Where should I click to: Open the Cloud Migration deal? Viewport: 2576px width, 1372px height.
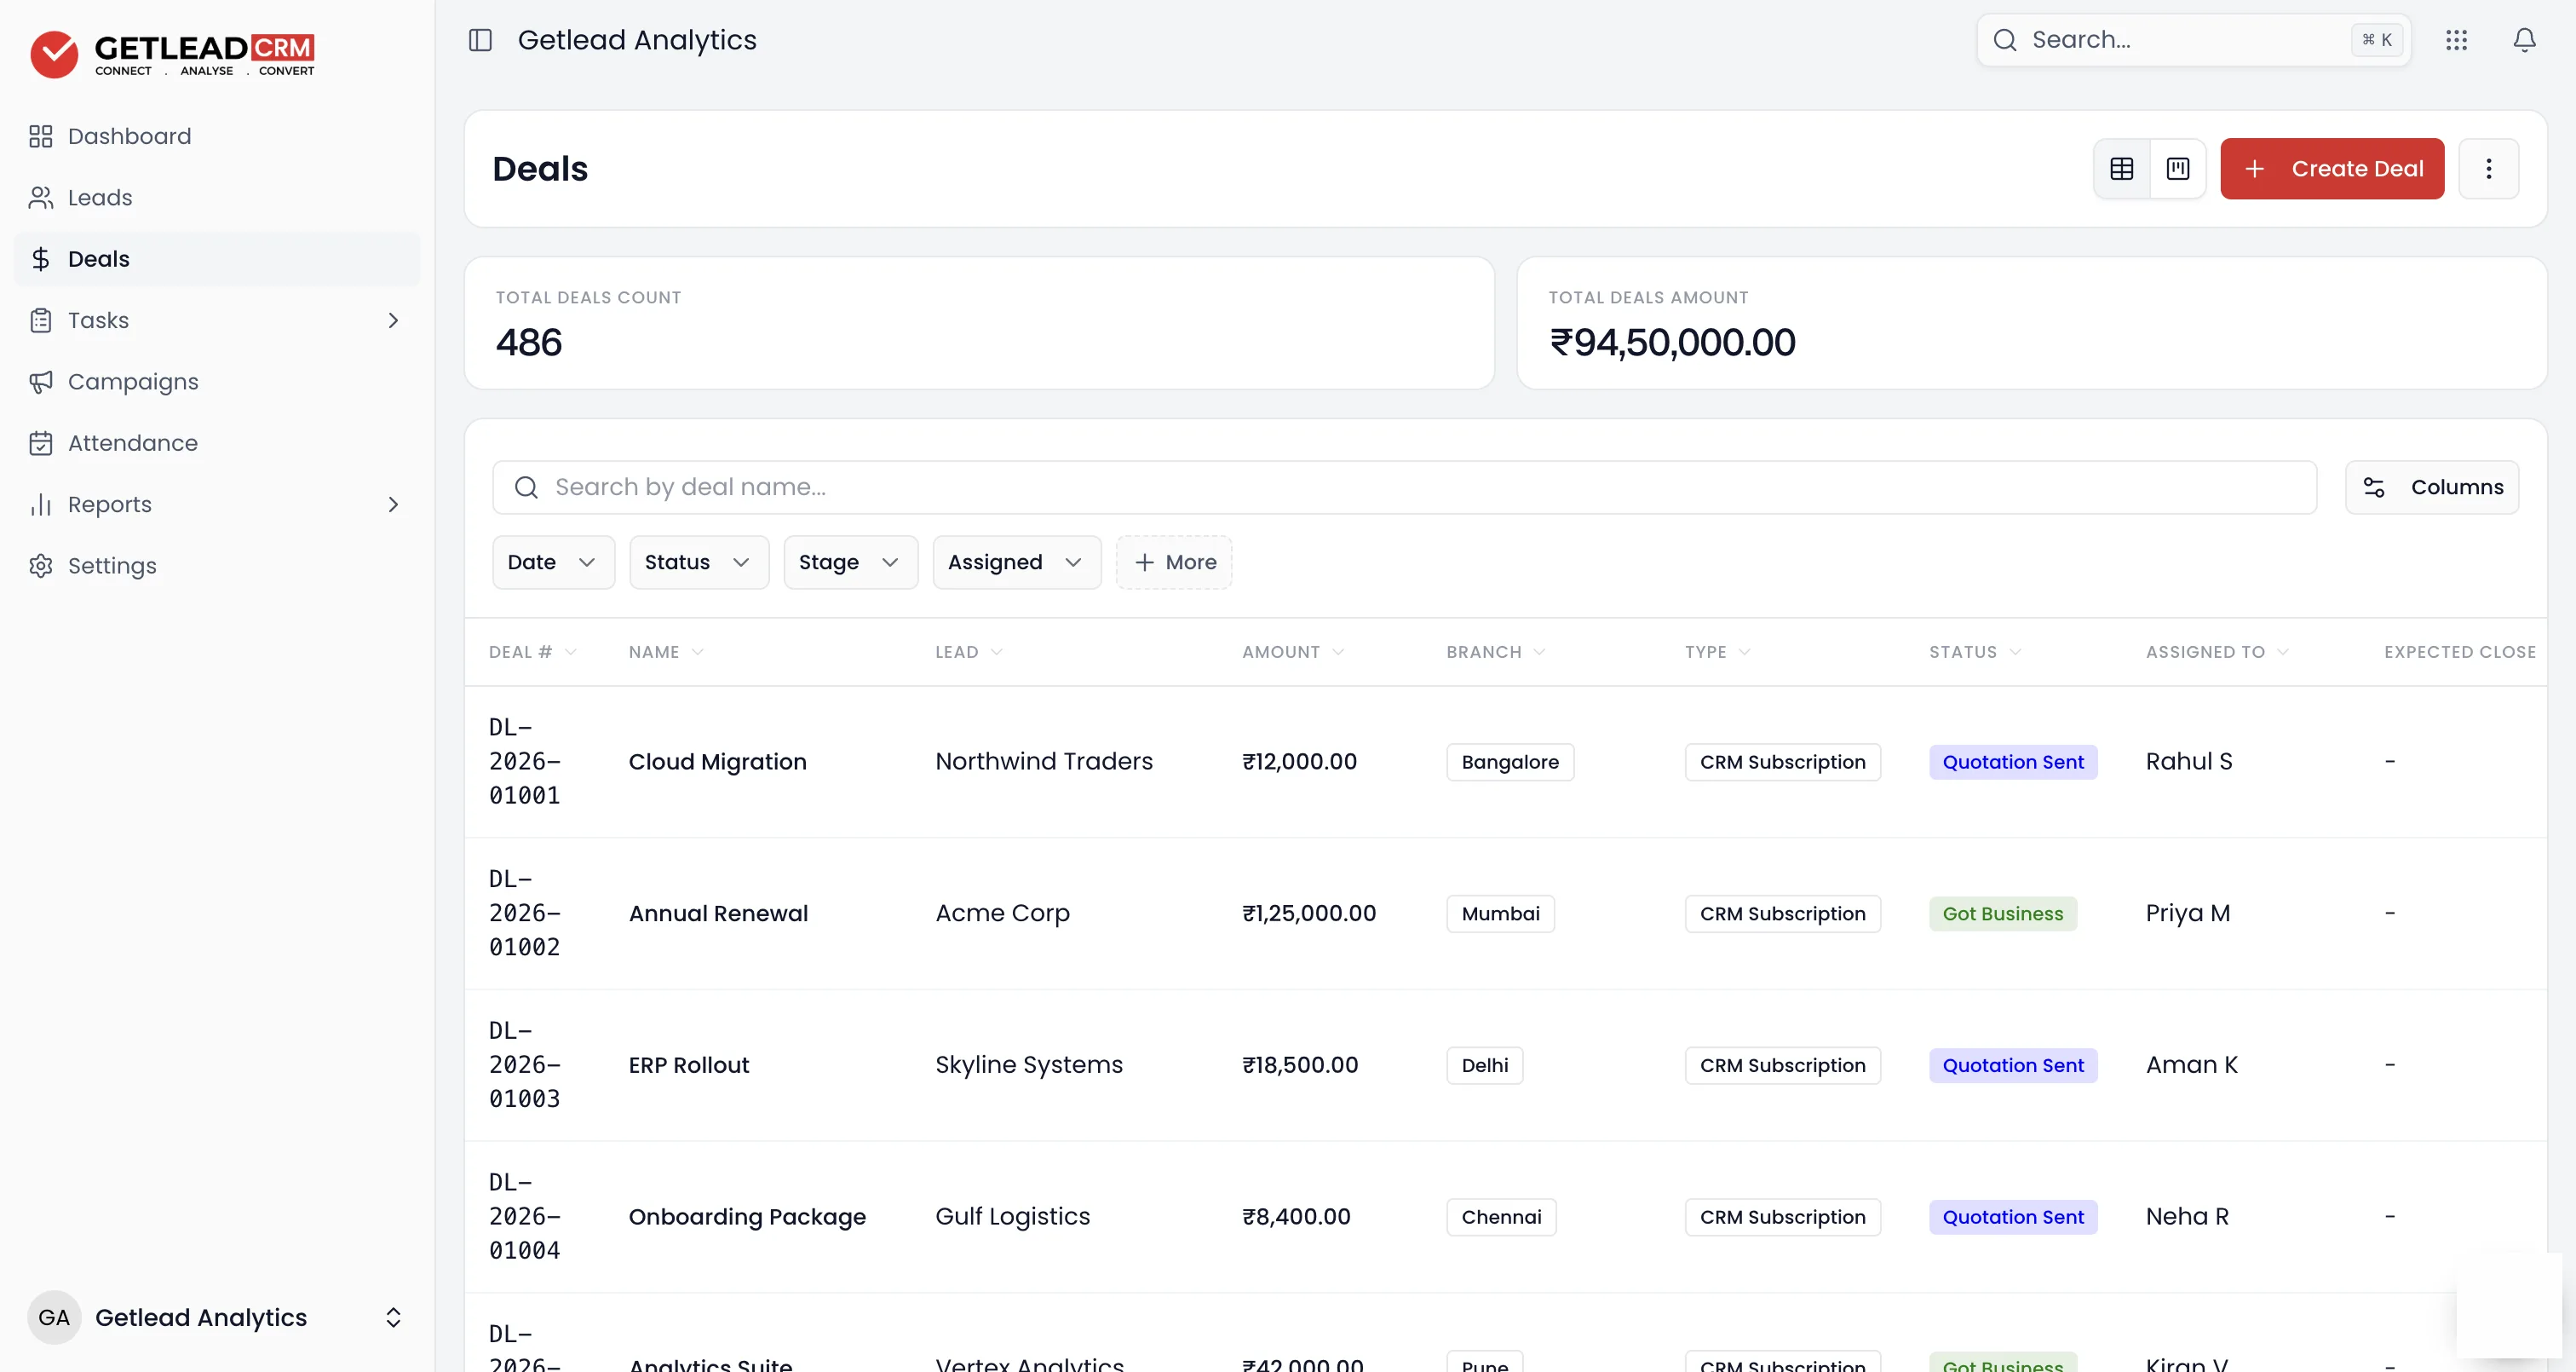point(717,762)
